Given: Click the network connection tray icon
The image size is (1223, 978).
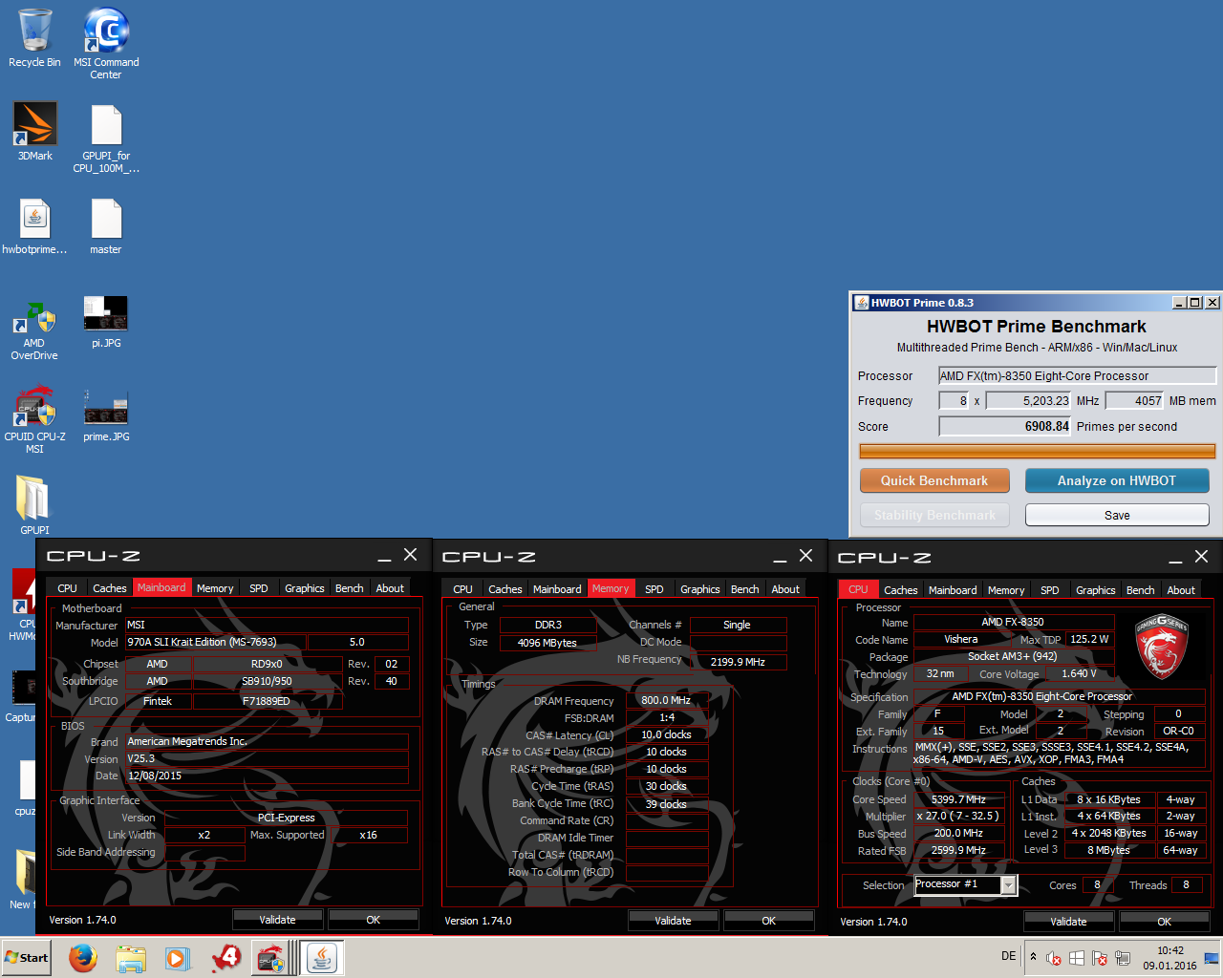Looking at the screenshot, I should point(1123,958).
